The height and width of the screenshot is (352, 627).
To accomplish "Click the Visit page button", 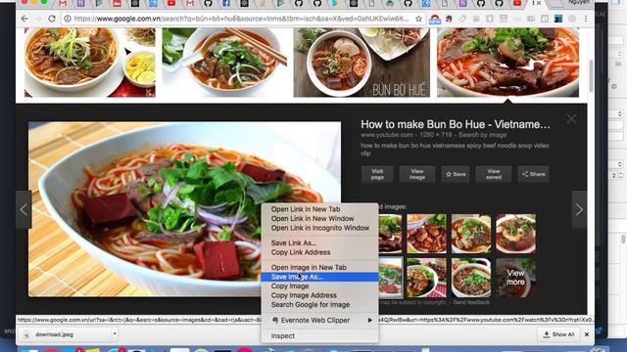I will [377, 174].
